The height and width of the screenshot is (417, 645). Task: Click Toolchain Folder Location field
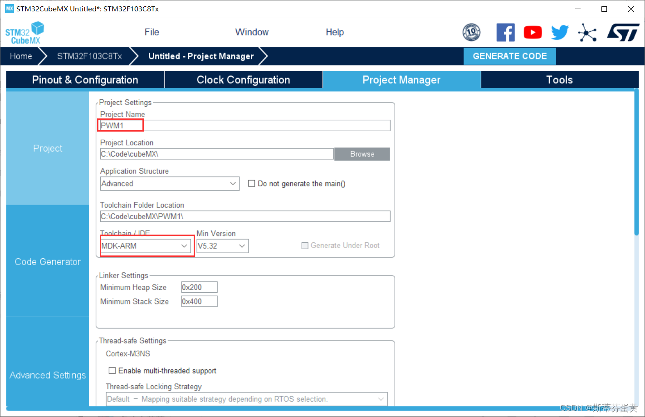(x=245, y=216)
